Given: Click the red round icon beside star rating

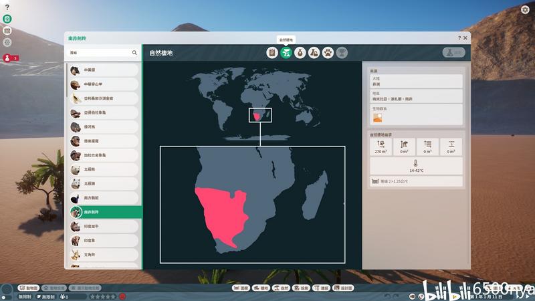Looking at the screenshot, I should [122, 296].
